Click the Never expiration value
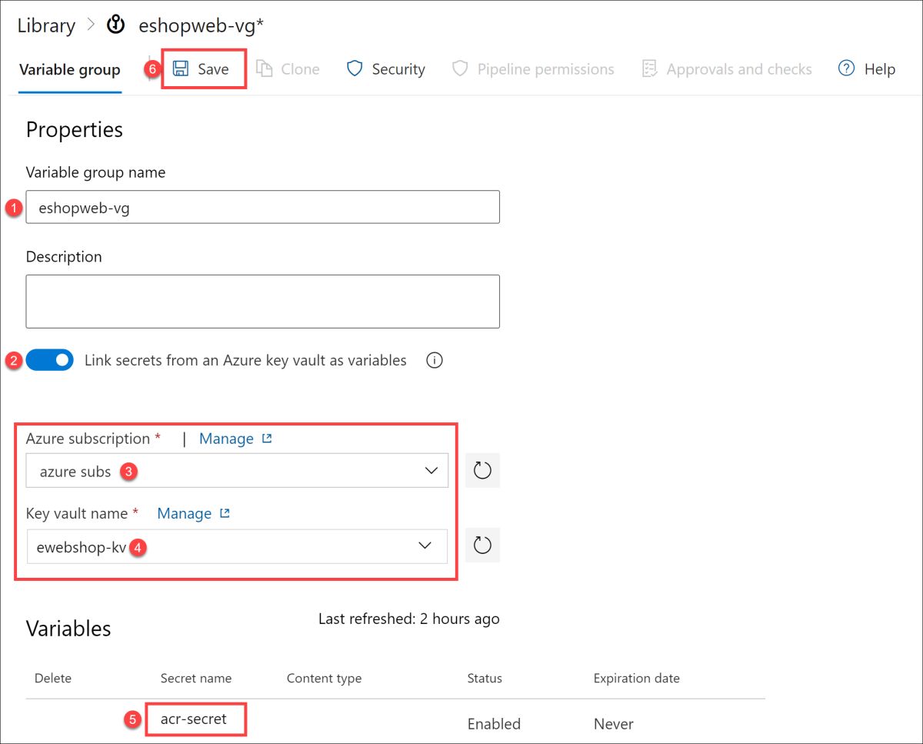This screenshot has width=923, height=744. coord(614,724)
